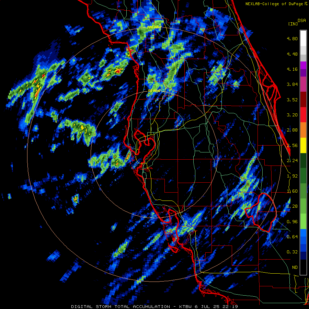The image size is (309, 309).
Task: Click the ND legend label
Action: coord(295,267)
